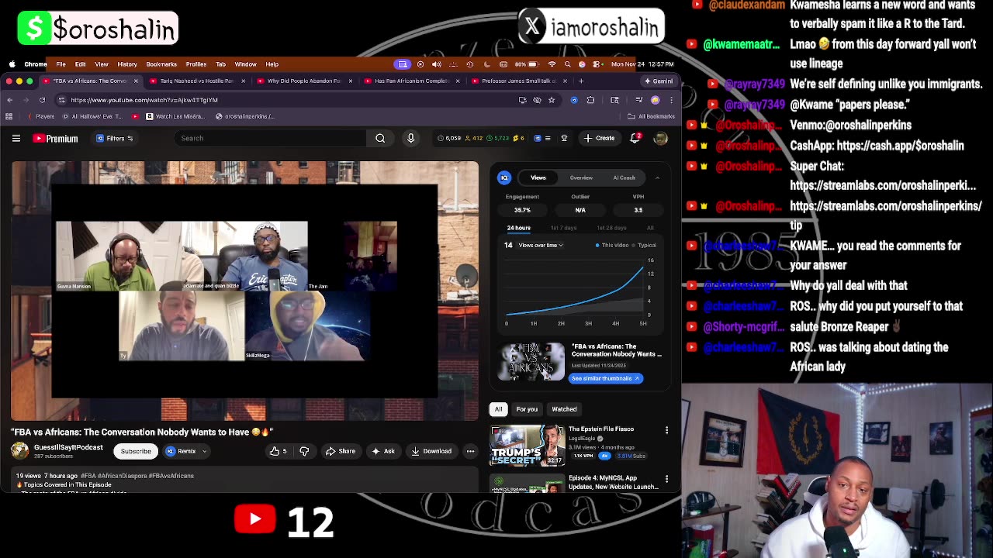Select the '1st 28 days' range

[x=611, y=228]
